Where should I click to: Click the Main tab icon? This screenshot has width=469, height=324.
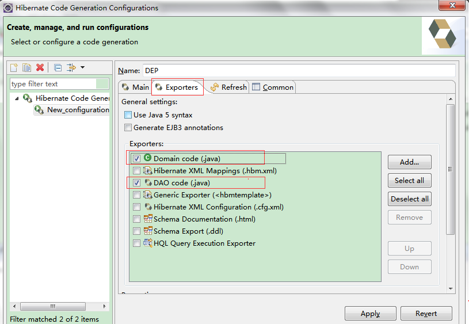pyautogui.click(x=125, y=87)
